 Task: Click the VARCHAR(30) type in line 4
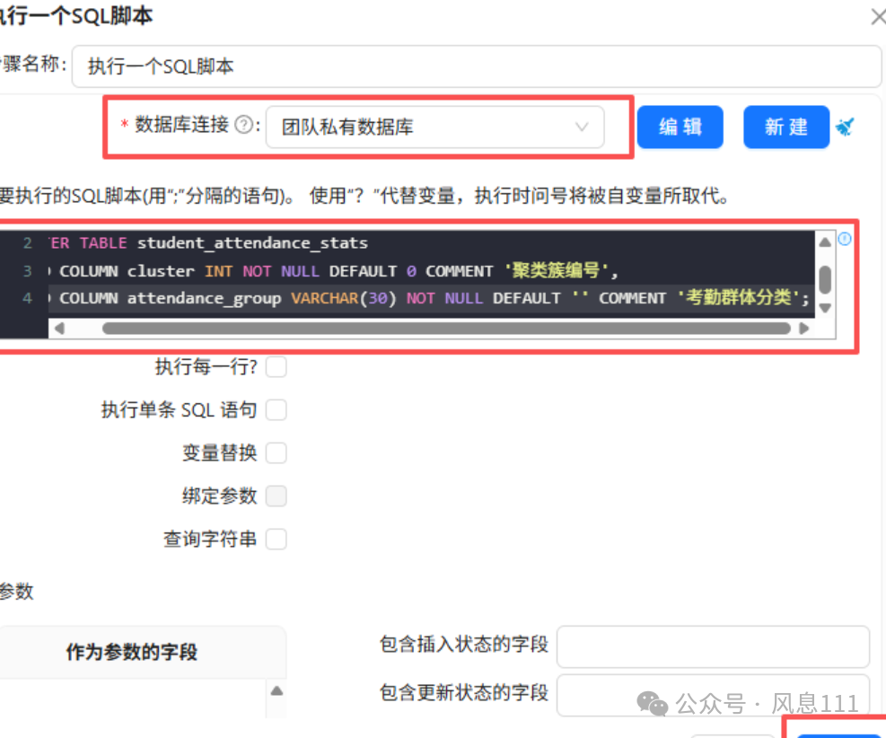[x=344, y=298]
